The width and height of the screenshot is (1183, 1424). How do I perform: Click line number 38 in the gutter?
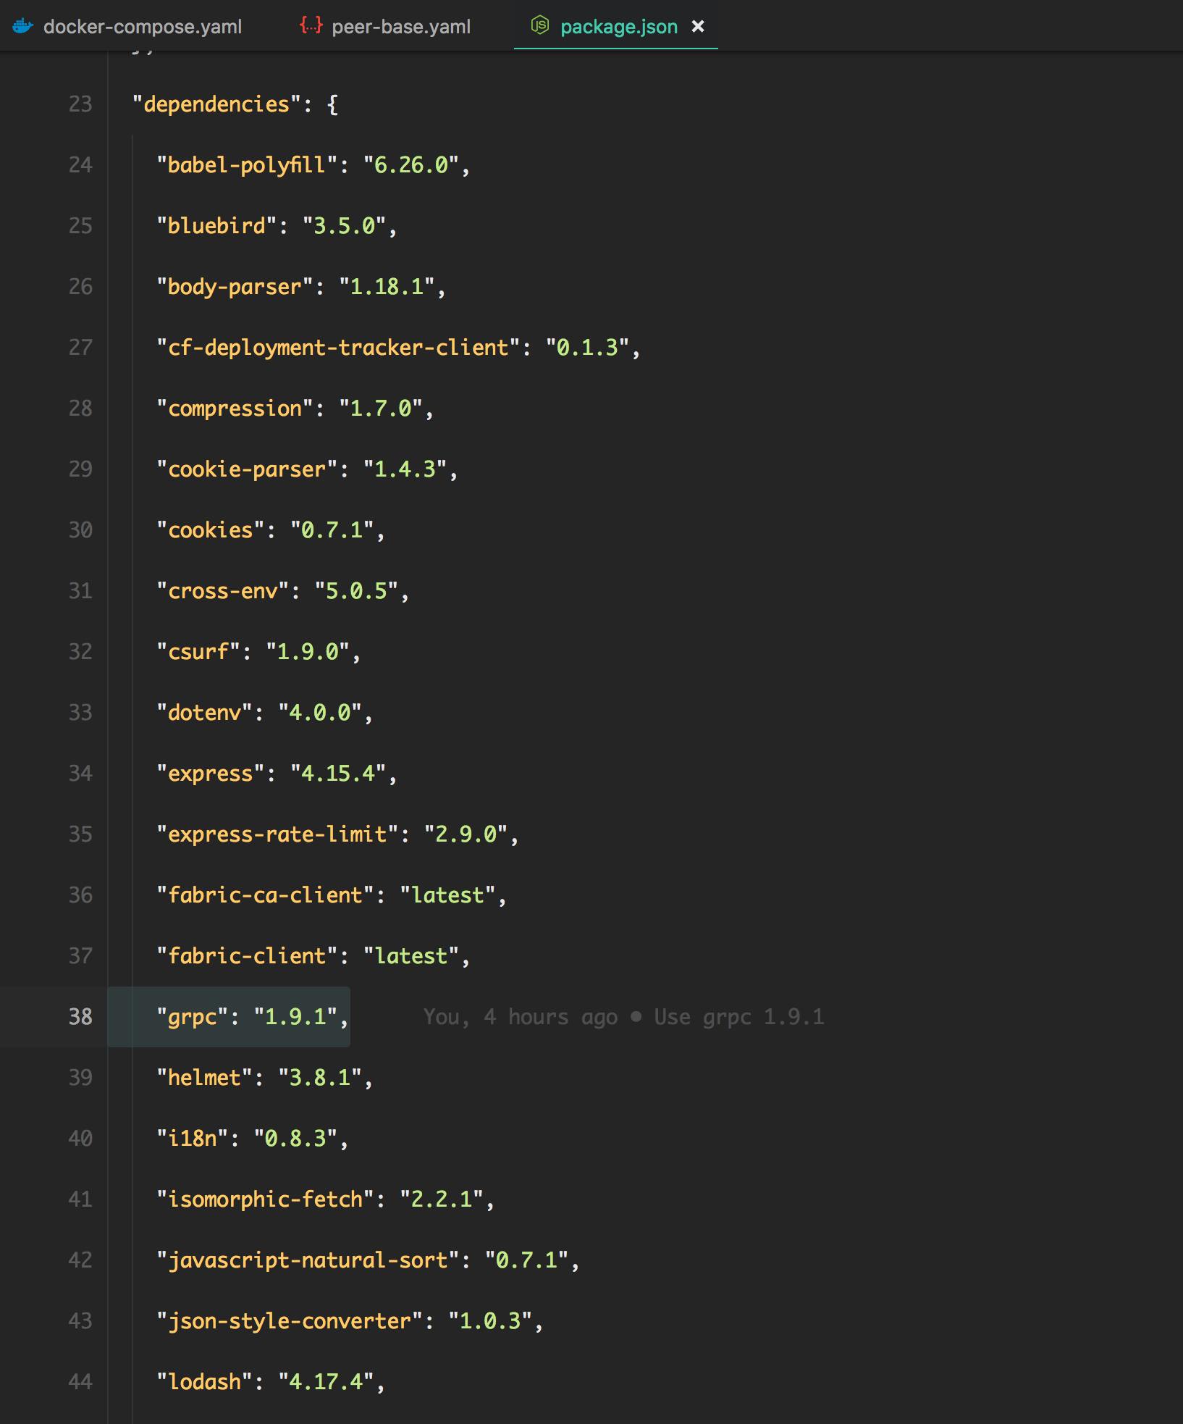[x=80, y=1017]
